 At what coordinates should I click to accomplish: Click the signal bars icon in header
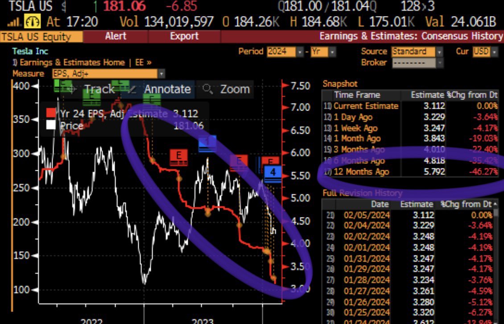[13, 22]
